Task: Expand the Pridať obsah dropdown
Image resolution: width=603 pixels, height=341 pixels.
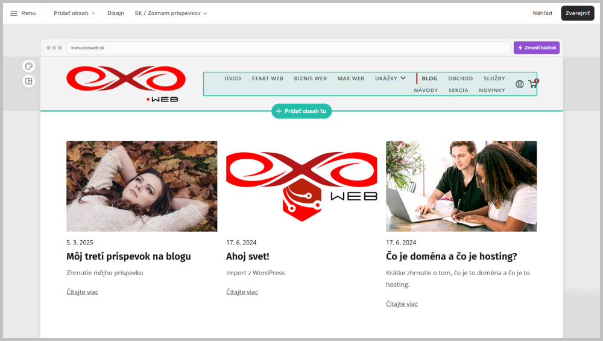Action: pyautogui.click(x=74, y=13)
